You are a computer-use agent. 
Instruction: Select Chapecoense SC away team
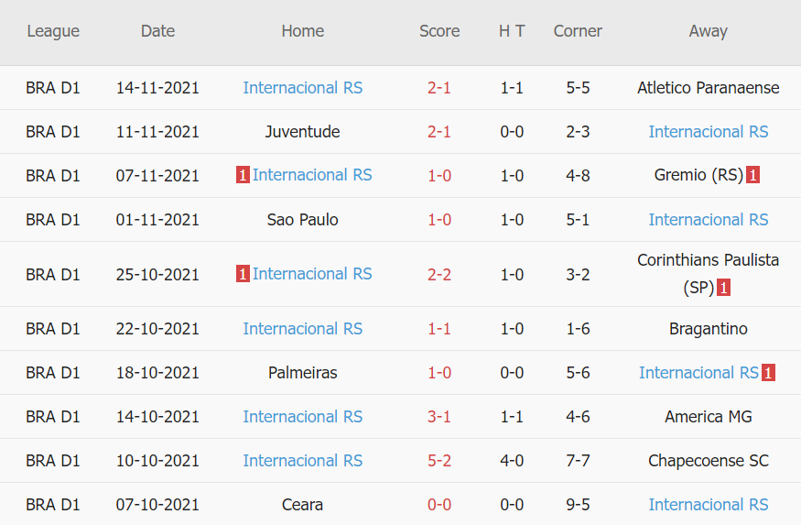pyautogui.click(x=708, y=461)
